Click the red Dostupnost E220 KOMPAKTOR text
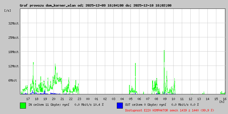Screen dimensions: 228x114 point(170,110)
